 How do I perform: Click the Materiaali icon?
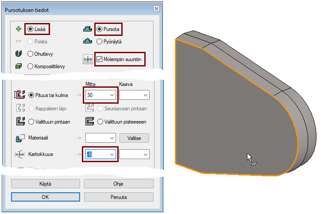pyautogui.click(x=19, y=138)
